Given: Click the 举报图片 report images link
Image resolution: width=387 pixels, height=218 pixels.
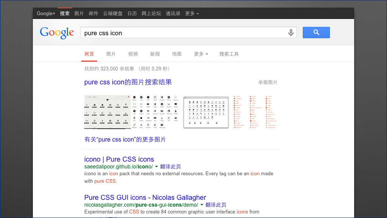Looking at the screenshot, I should [268, 82].
